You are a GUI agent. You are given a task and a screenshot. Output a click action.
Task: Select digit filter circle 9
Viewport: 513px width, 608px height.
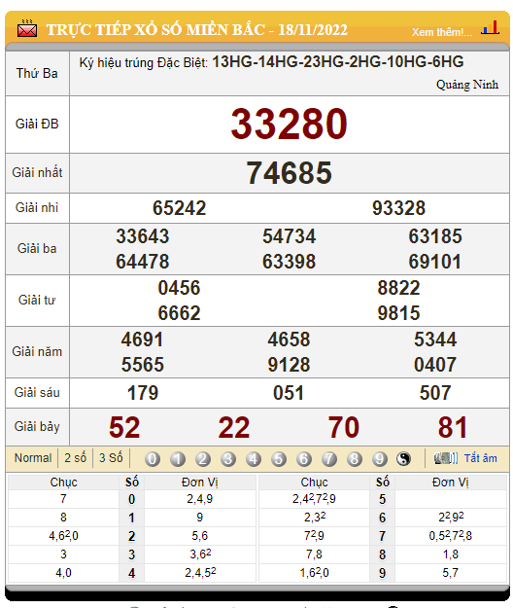pyautogui.click(x=380, y=459)
